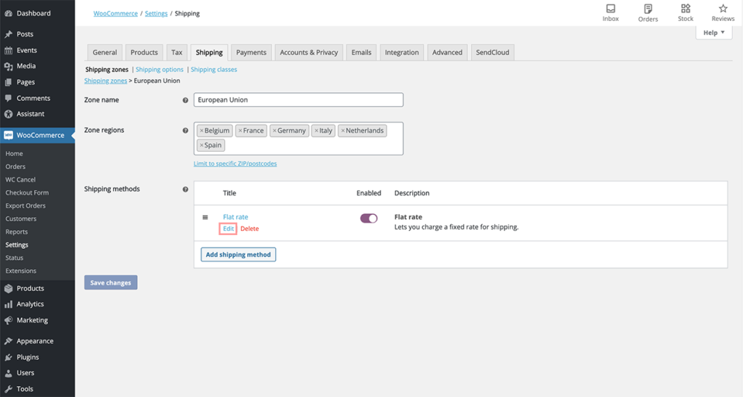Click the Pages icon in the sidebar

[x=8, y=82]
